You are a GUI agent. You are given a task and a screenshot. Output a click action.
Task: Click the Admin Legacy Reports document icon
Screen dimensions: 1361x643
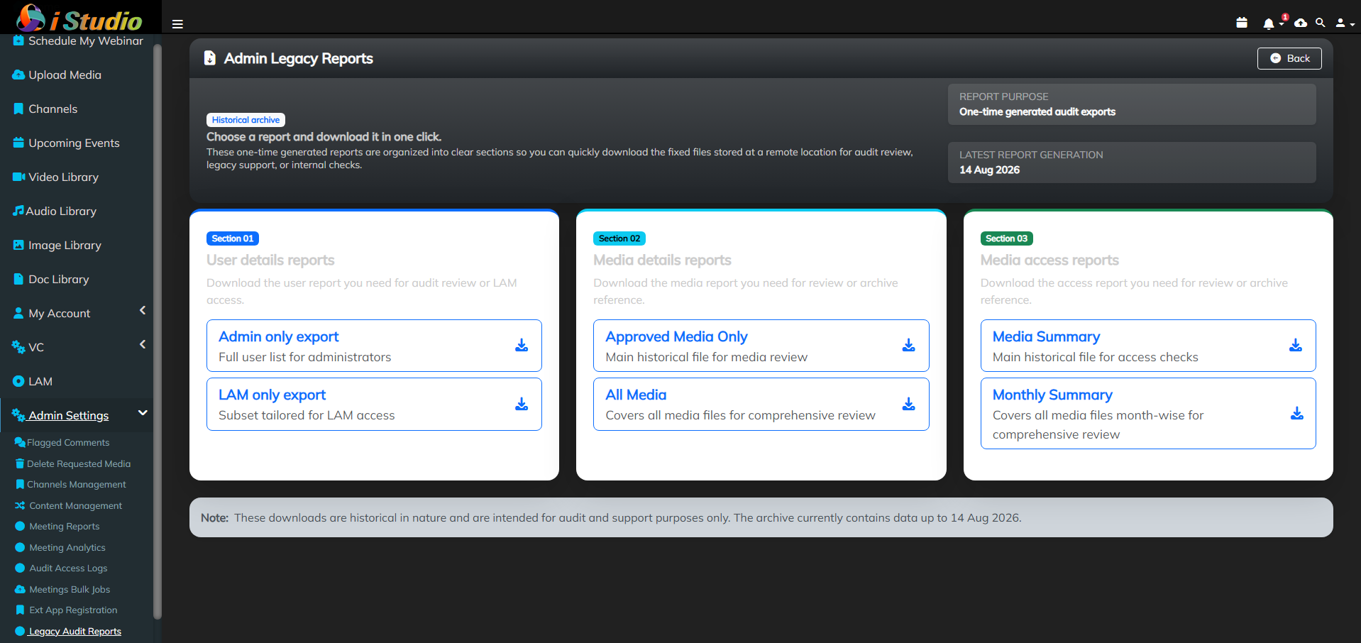[210, 58]
